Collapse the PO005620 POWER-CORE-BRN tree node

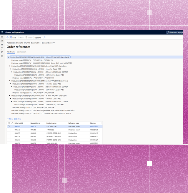click(10, 81)
